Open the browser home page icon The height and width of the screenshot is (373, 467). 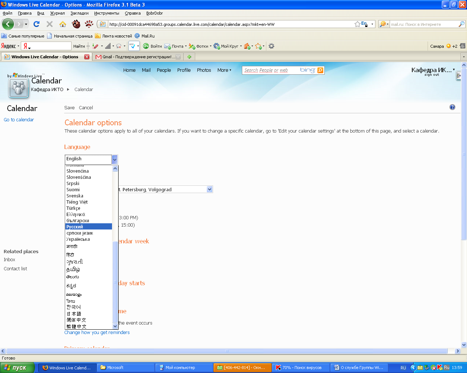point(63,24)
